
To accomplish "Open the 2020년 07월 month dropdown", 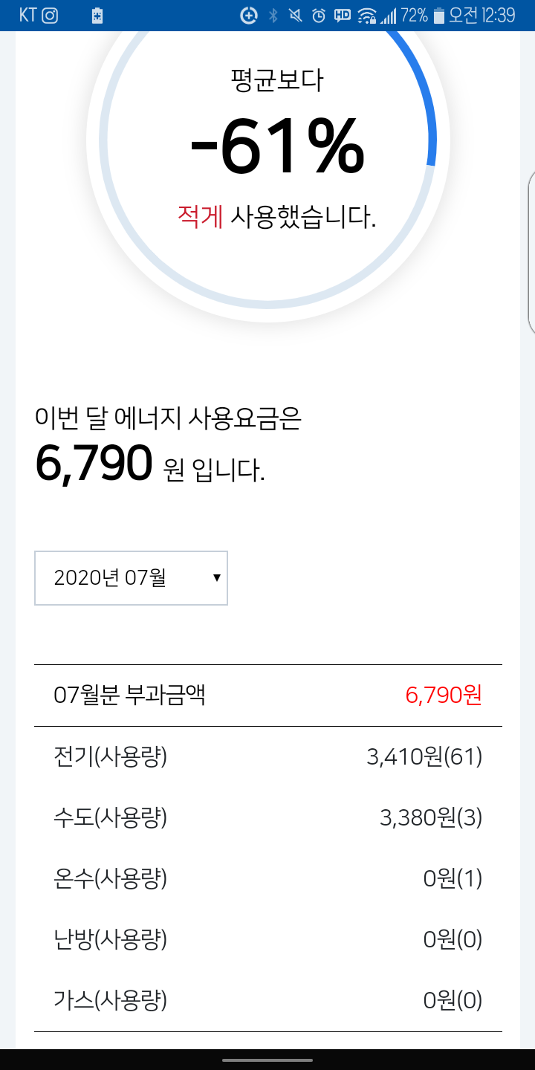I will point(131,577).
